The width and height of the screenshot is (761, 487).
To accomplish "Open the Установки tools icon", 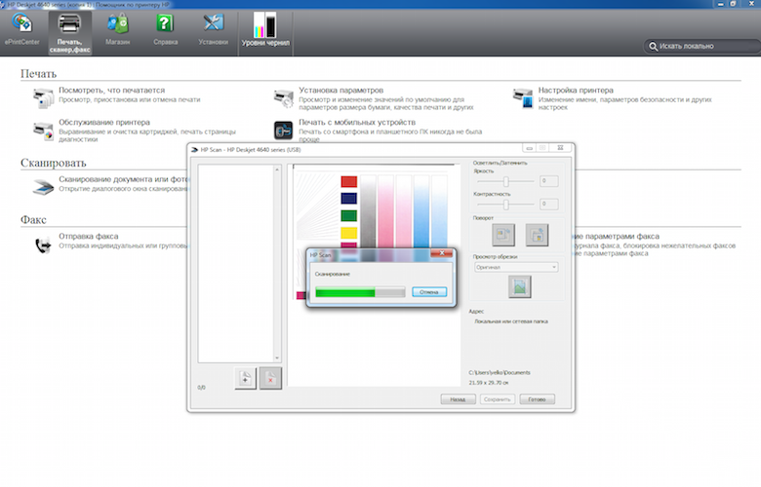I will pyautogui.click(x=213, y=30).
